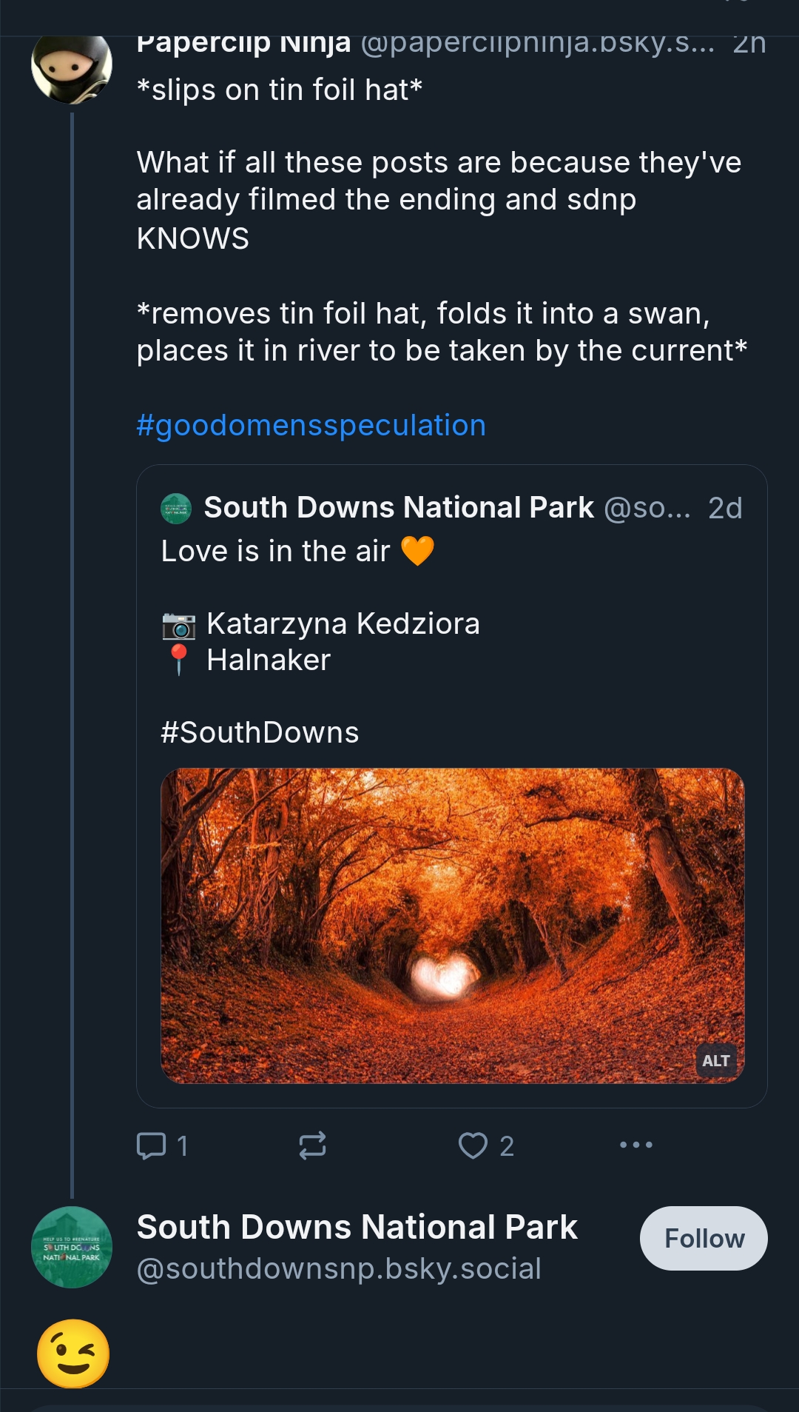Open the 2h post timestamp
The image size is (799, 1412).
[x=749, y=44]
